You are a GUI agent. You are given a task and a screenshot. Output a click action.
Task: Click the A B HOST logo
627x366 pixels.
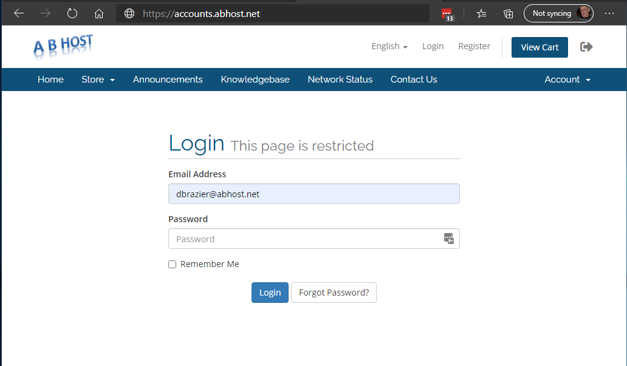(63, 47)
